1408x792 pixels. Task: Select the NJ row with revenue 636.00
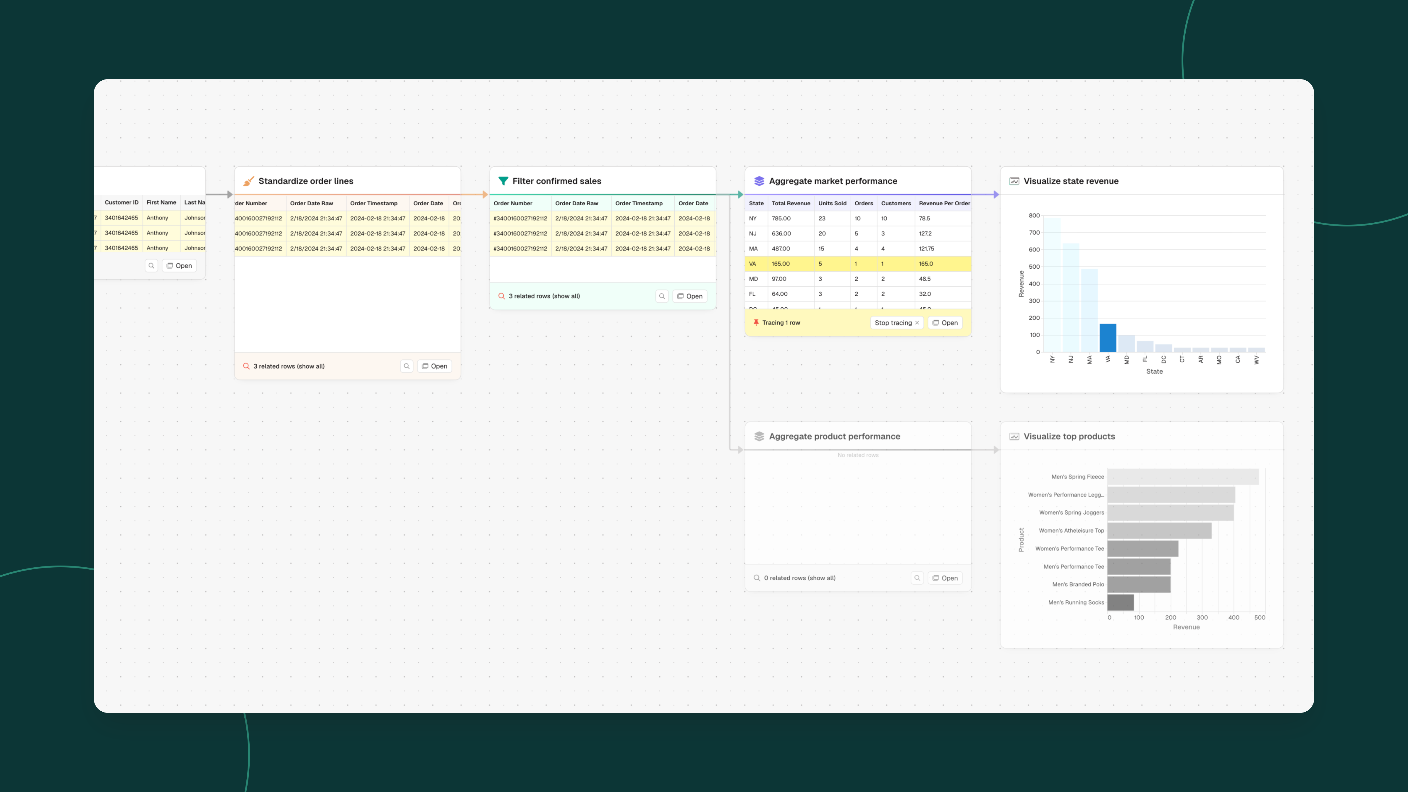[858, 233]
